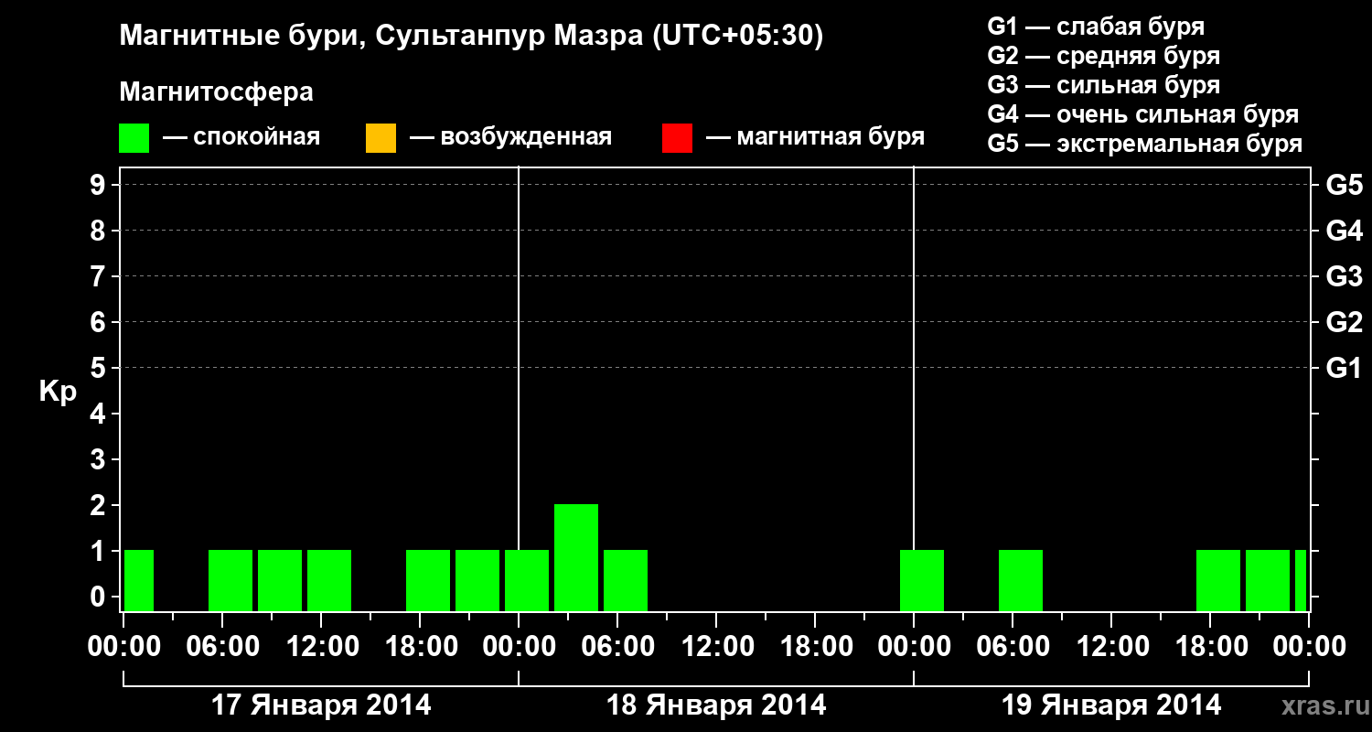Click 'G1 — слабая буря' legend line
The height and width of the screenshot is (732, 1372).
(1096, 27)
